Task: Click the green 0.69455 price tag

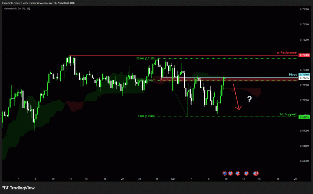Action: [x=305, y=117]
